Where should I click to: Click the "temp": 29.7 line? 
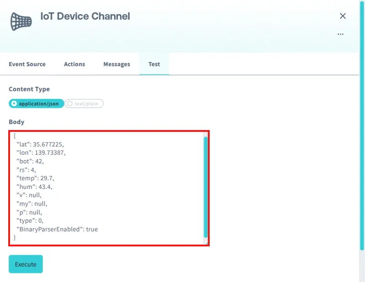coord(35,178)
